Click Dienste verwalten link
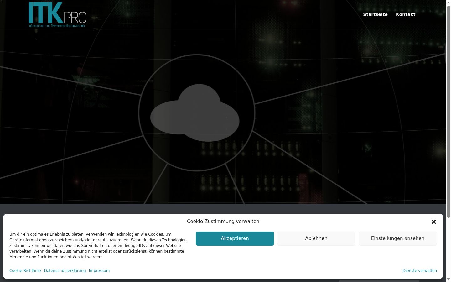Viewport: 451px width, 282px height. coord(420,271)
